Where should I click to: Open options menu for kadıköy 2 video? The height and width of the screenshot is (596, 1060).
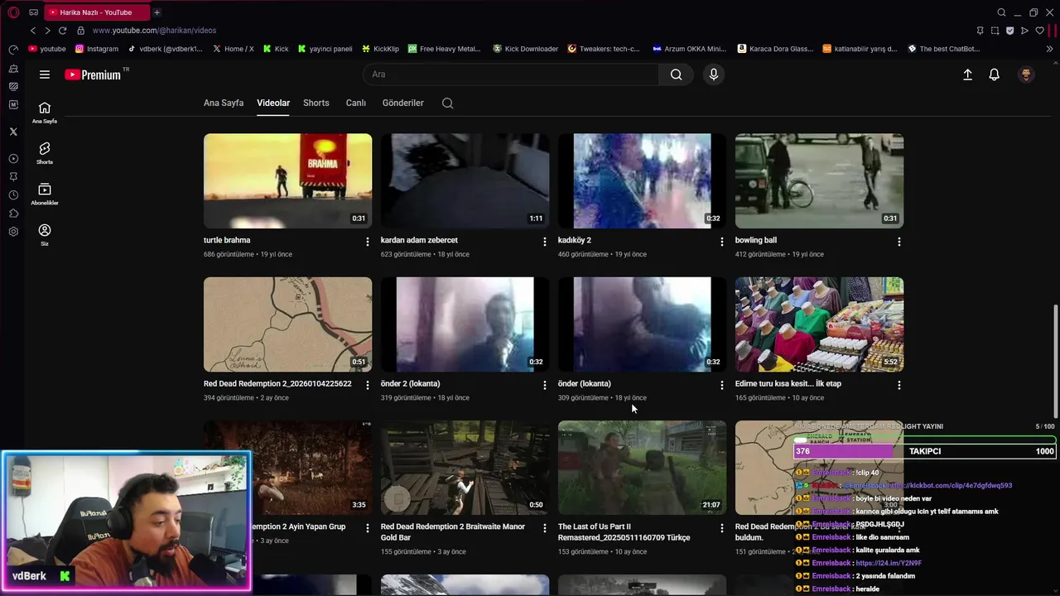(x=722, y=242)
